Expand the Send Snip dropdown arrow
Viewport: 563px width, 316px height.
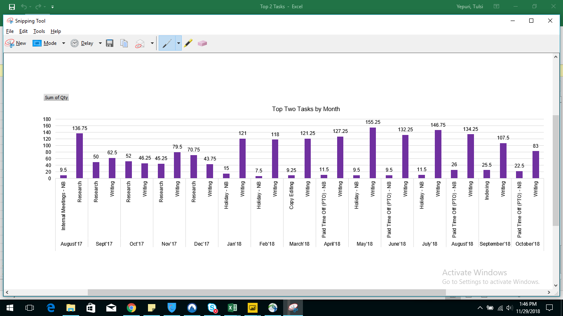click(152, 43)
